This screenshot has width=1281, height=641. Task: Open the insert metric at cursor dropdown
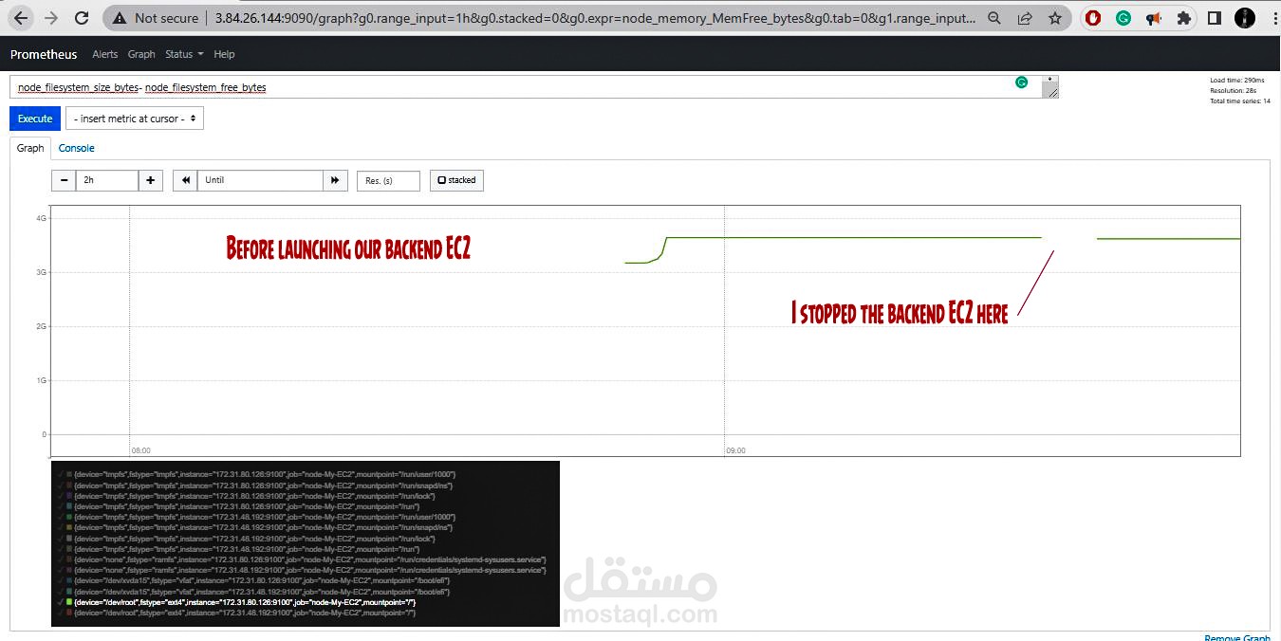135,119
